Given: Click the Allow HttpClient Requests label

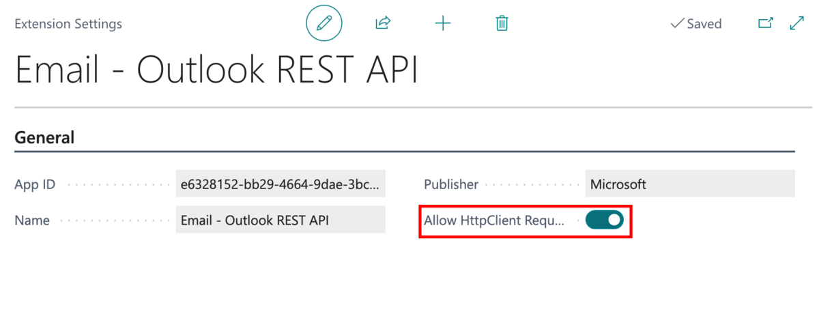Looking at the screenshot, I should [x=495, y=220].
